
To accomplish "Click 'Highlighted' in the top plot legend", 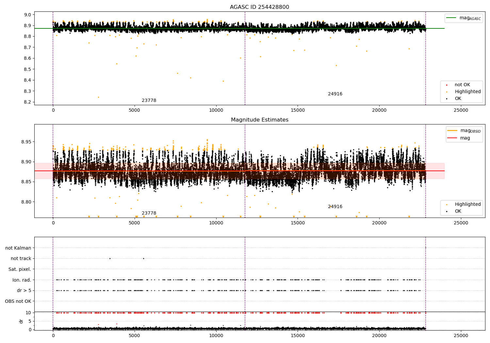I will pyautogui.click(x=467, y=92).
